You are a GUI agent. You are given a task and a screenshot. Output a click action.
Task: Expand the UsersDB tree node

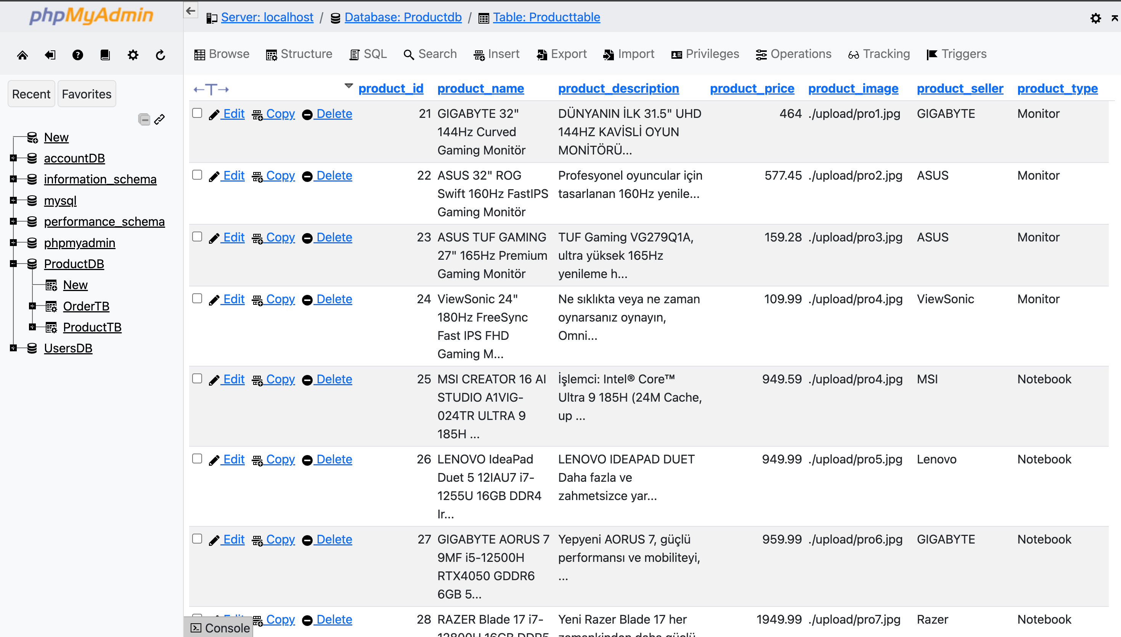click(13, 348)
